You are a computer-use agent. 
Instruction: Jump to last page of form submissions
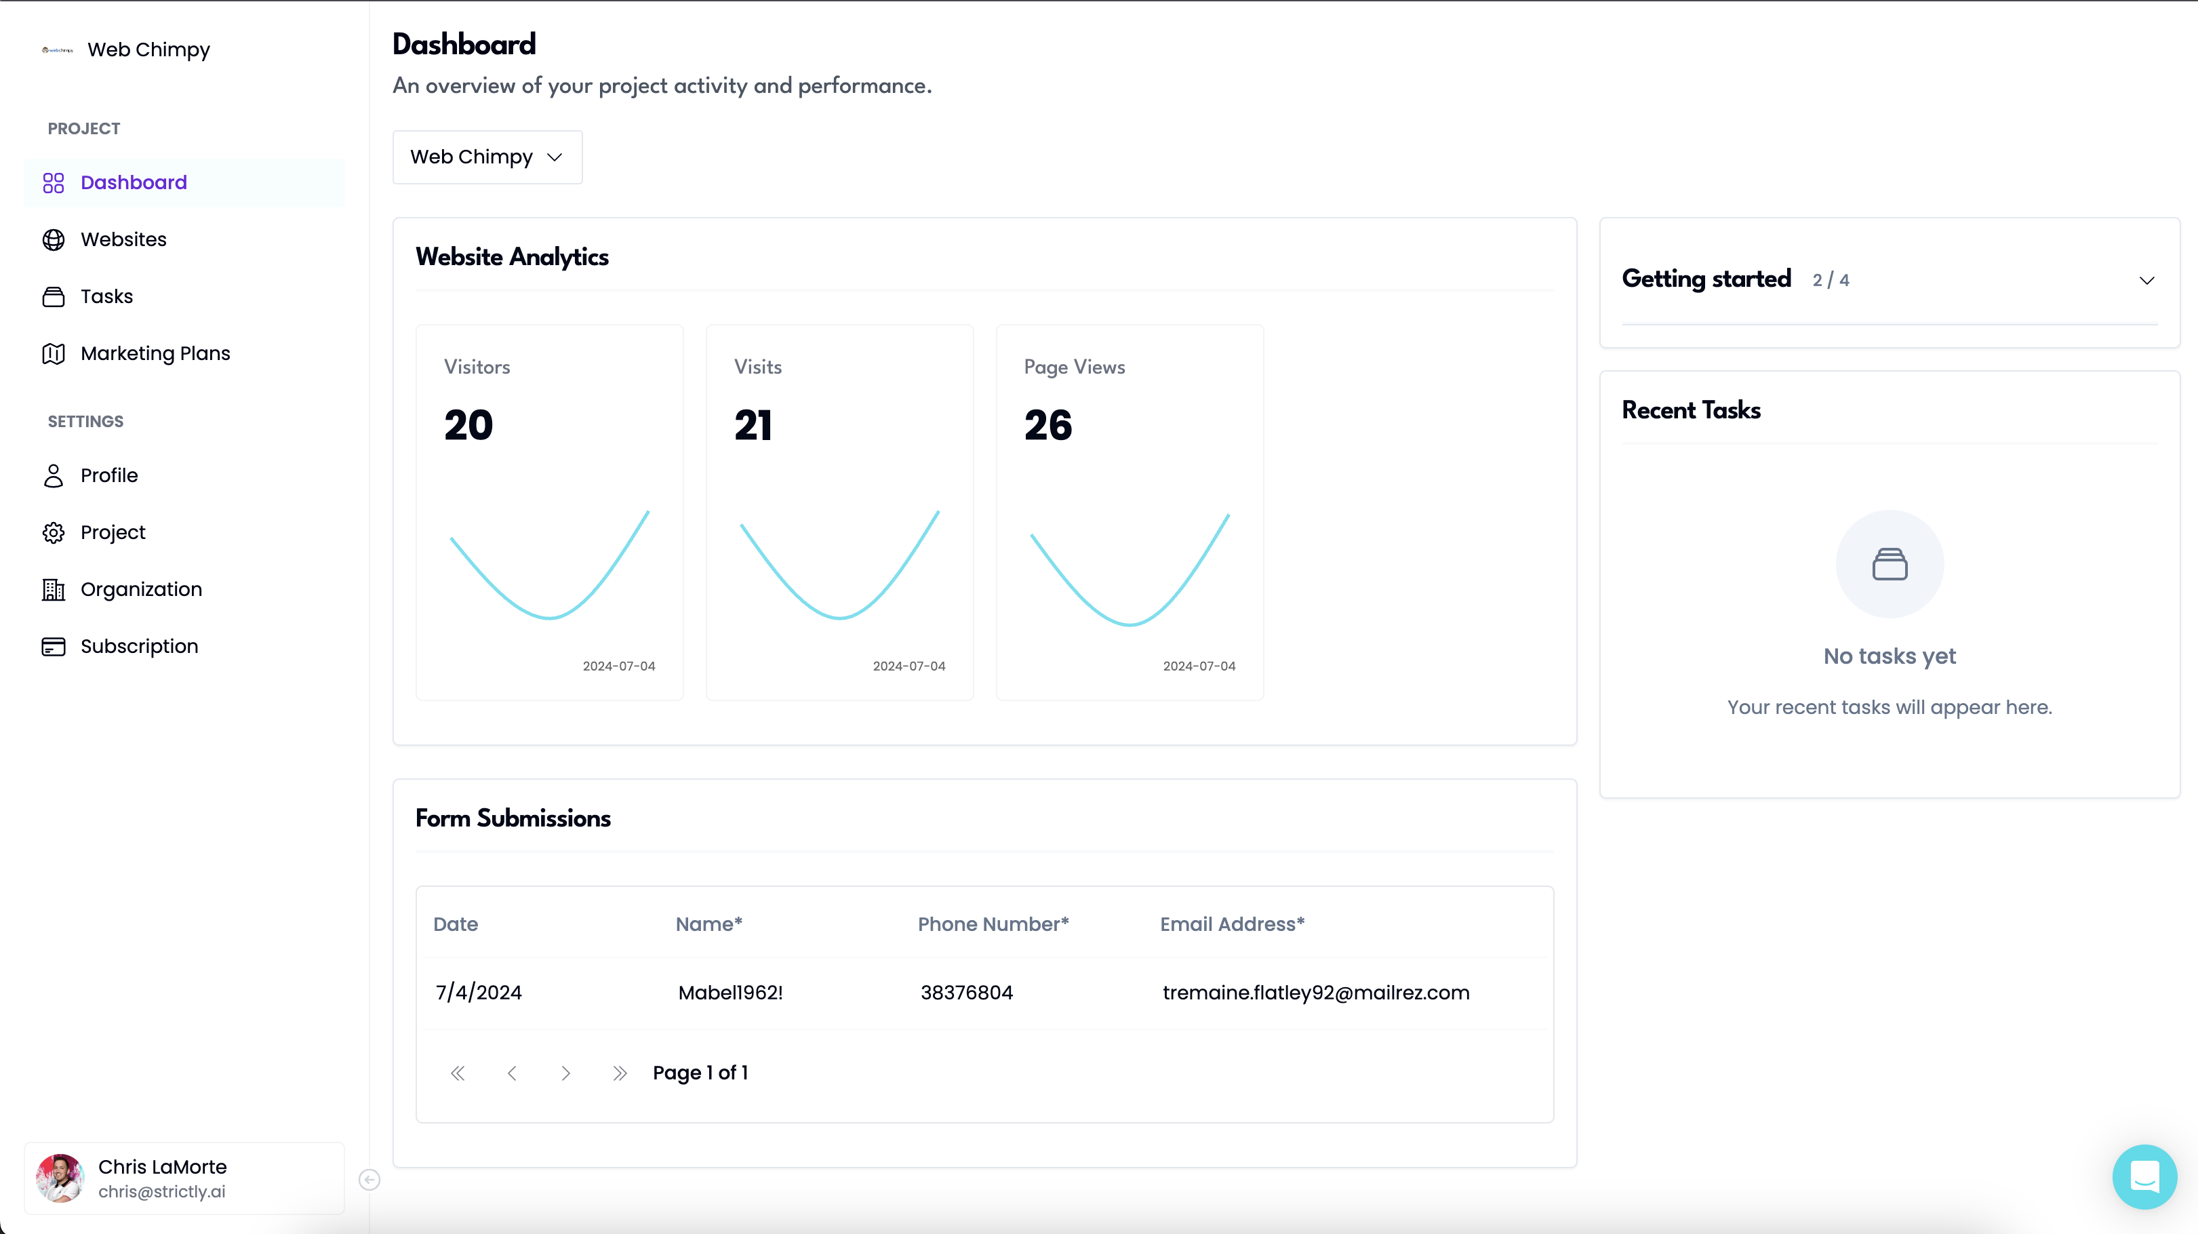(620, 1073)
